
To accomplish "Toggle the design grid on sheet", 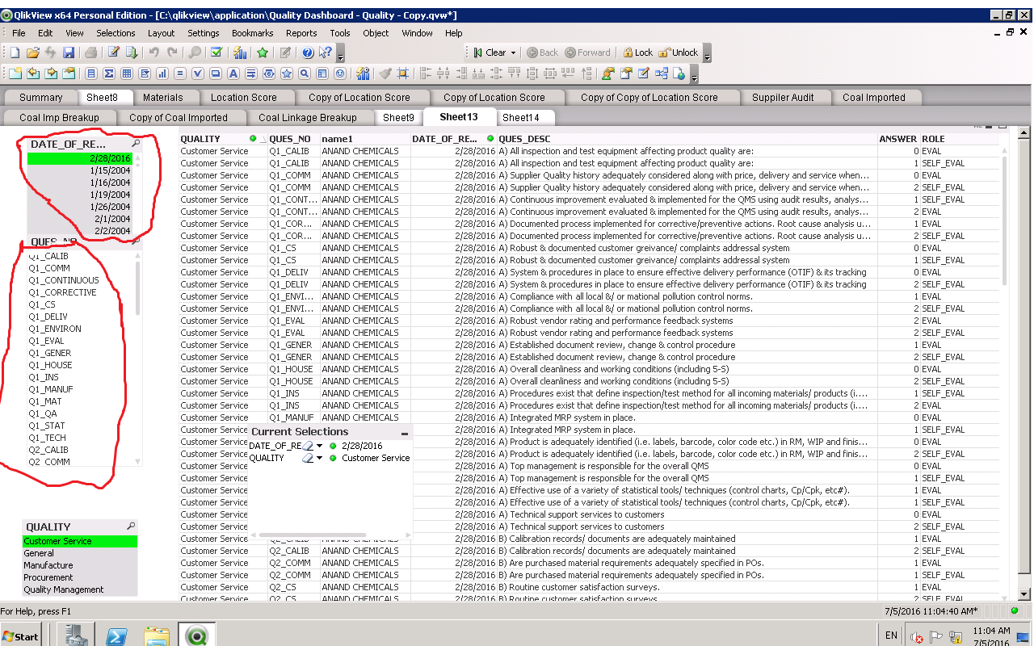I will coord(403,73).
